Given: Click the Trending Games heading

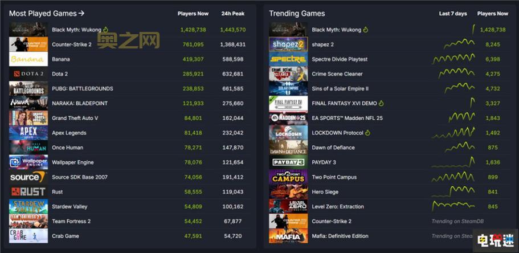Looking at the screenshot, I should click(297, 13).
